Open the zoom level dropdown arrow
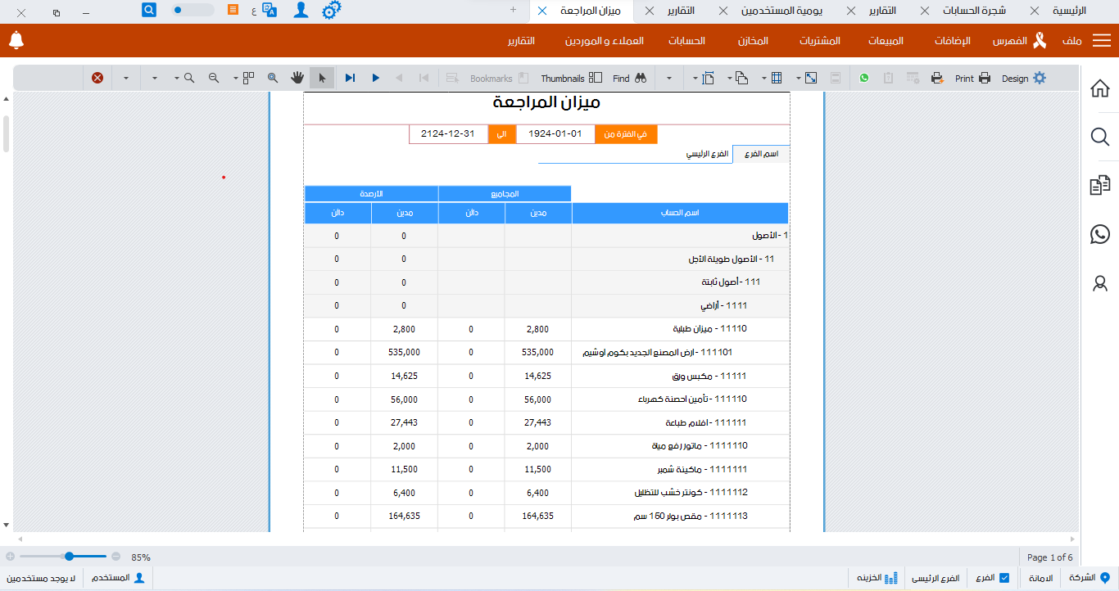The image size is (1119, 591). point(176,78)
